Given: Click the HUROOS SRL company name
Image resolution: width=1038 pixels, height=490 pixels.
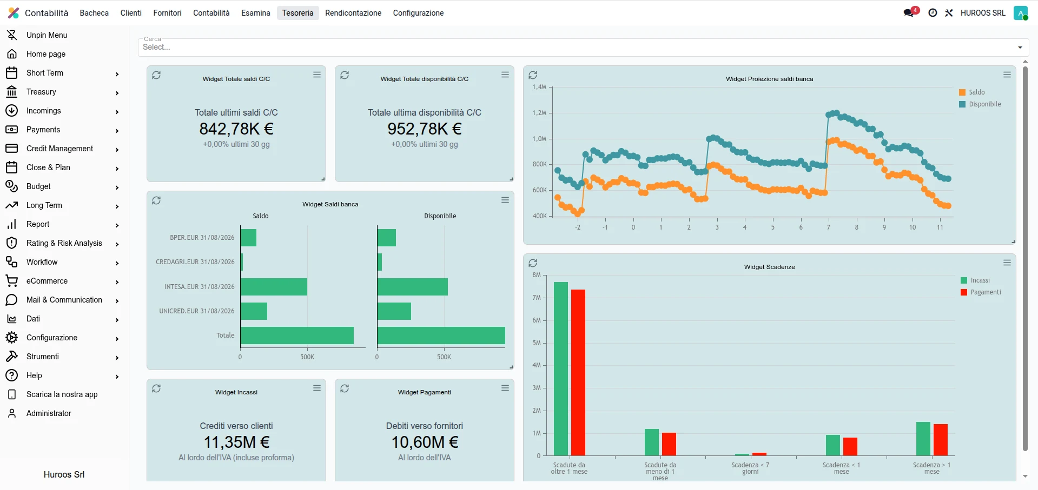Looking at the screenshot, I should tap(983, 13).
